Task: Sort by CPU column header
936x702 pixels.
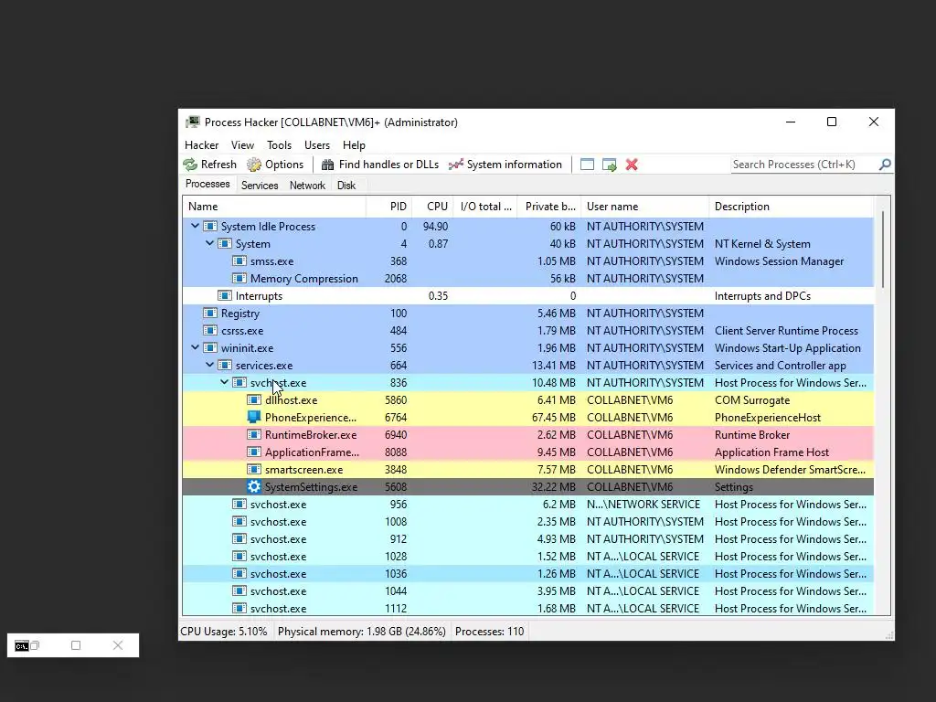Action: click(x=432, y=207)
